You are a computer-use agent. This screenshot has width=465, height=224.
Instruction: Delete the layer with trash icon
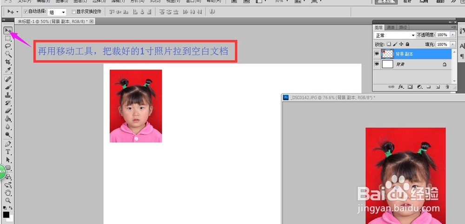[447, 87]
